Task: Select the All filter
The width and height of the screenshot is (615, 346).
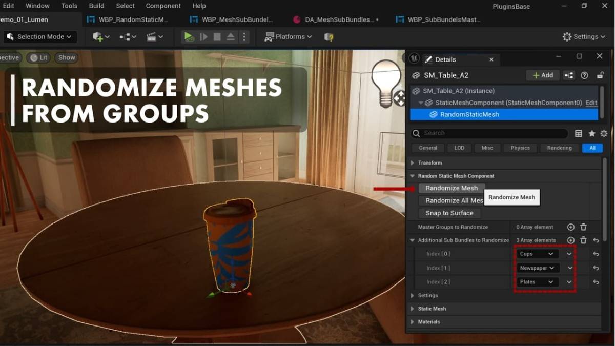Action: (592, 148)
